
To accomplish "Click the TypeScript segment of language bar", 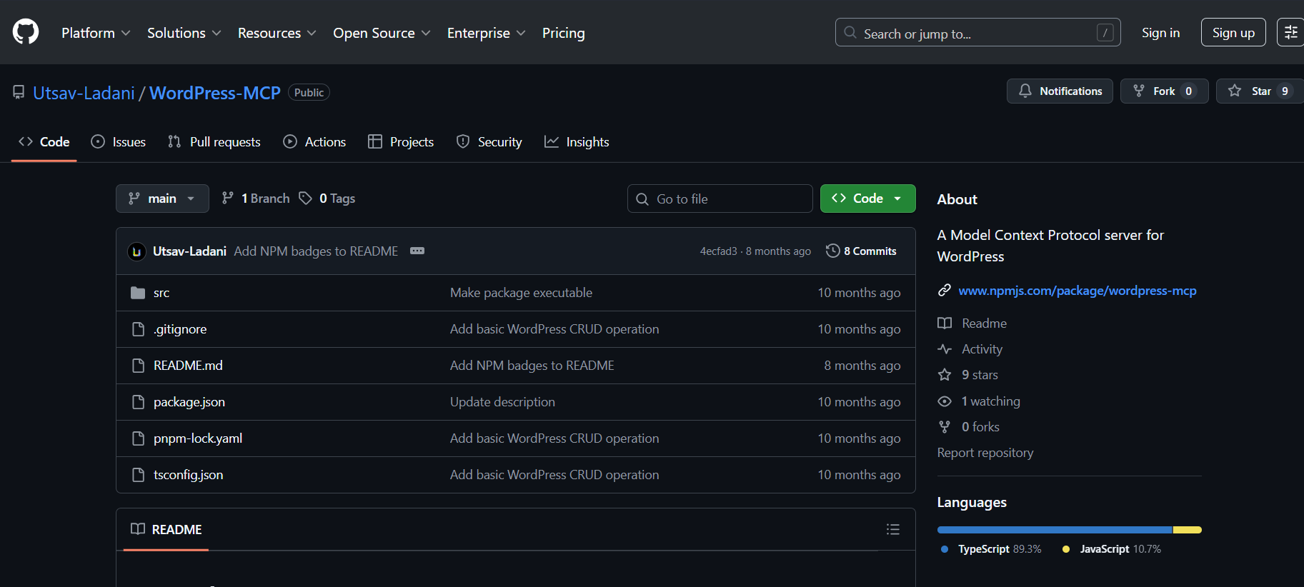I will click(1054, 530).
